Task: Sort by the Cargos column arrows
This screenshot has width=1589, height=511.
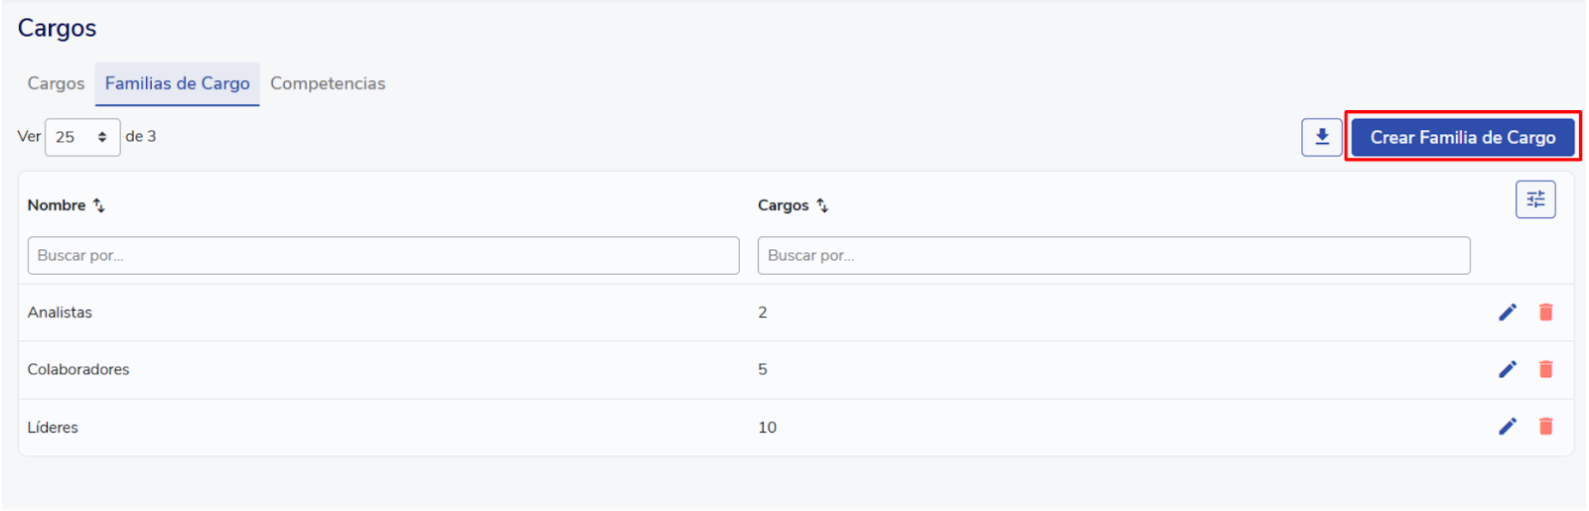Action: click(822, 205)
